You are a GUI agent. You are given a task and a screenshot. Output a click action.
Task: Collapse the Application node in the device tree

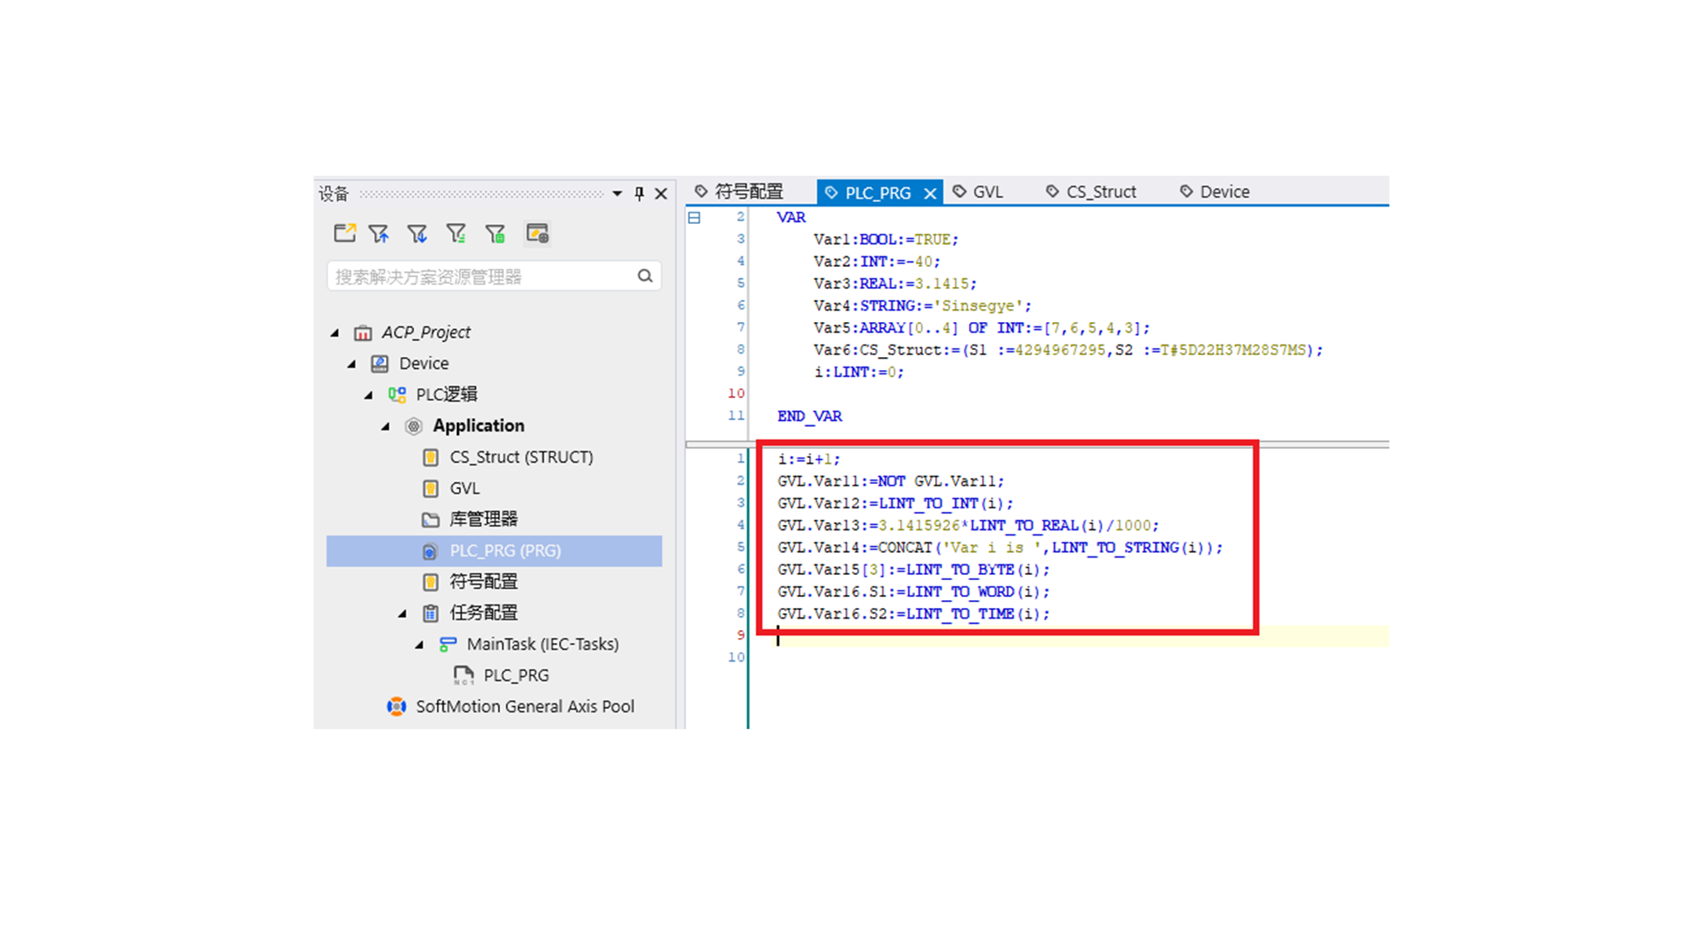coord(386,426)
